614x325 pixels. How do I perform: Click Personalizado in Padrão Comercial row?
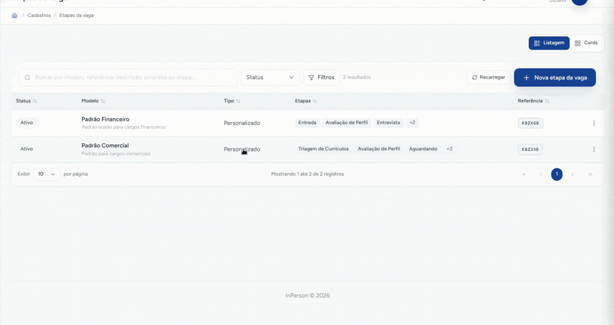tap(242, 149)
